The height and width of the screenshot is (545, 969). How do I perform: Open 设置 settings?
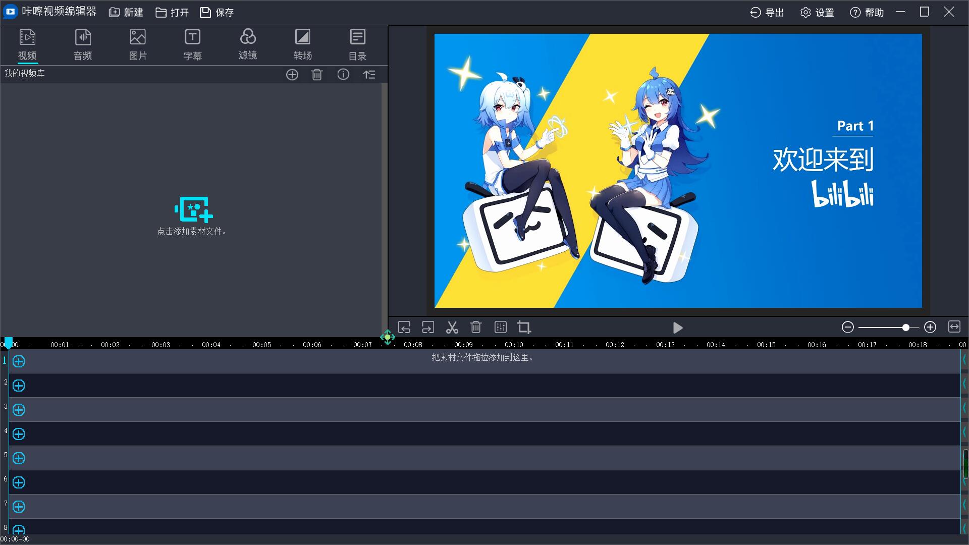pyautogui.click(x=817, y=13)
